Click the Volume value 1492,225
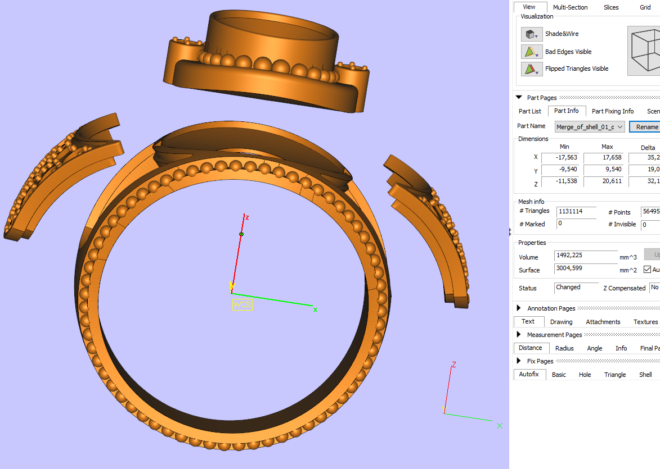 pos(586,256)
